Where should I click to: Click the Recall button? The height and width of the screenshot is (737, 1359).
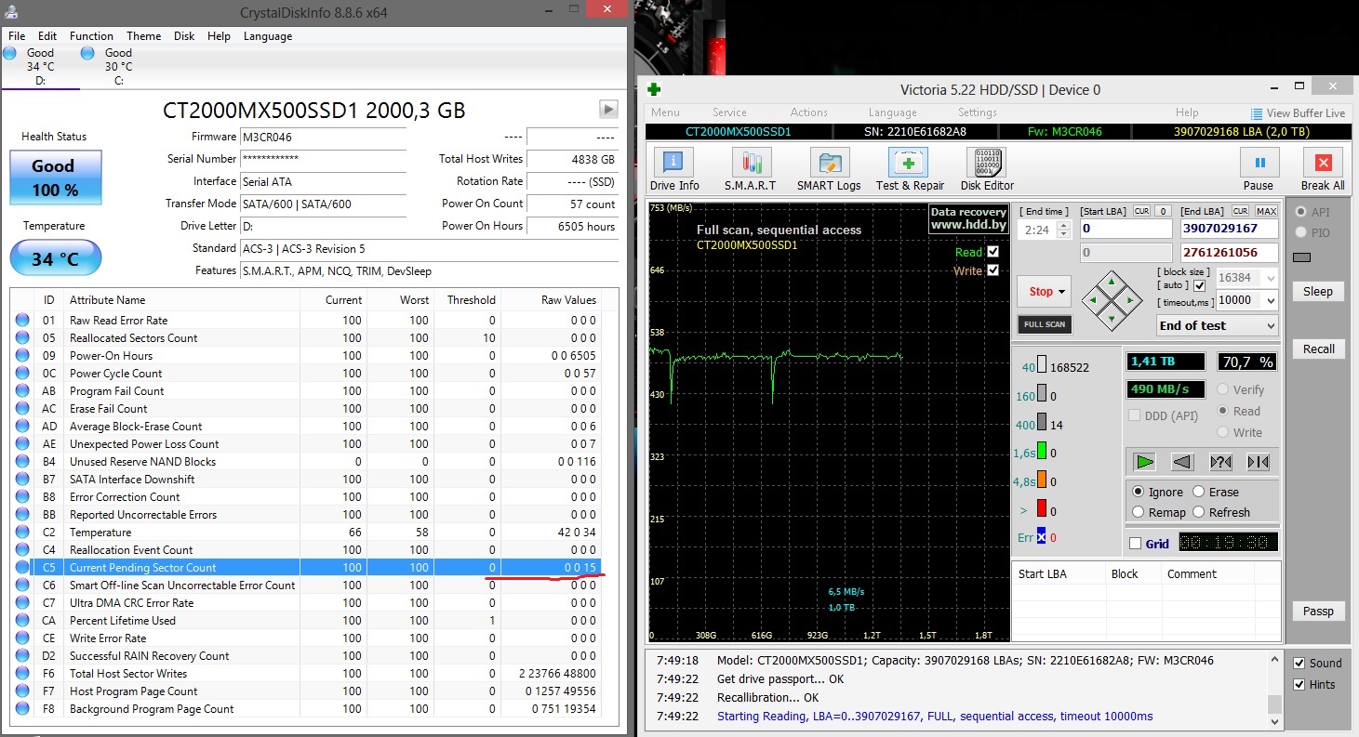coord(1318,349)
